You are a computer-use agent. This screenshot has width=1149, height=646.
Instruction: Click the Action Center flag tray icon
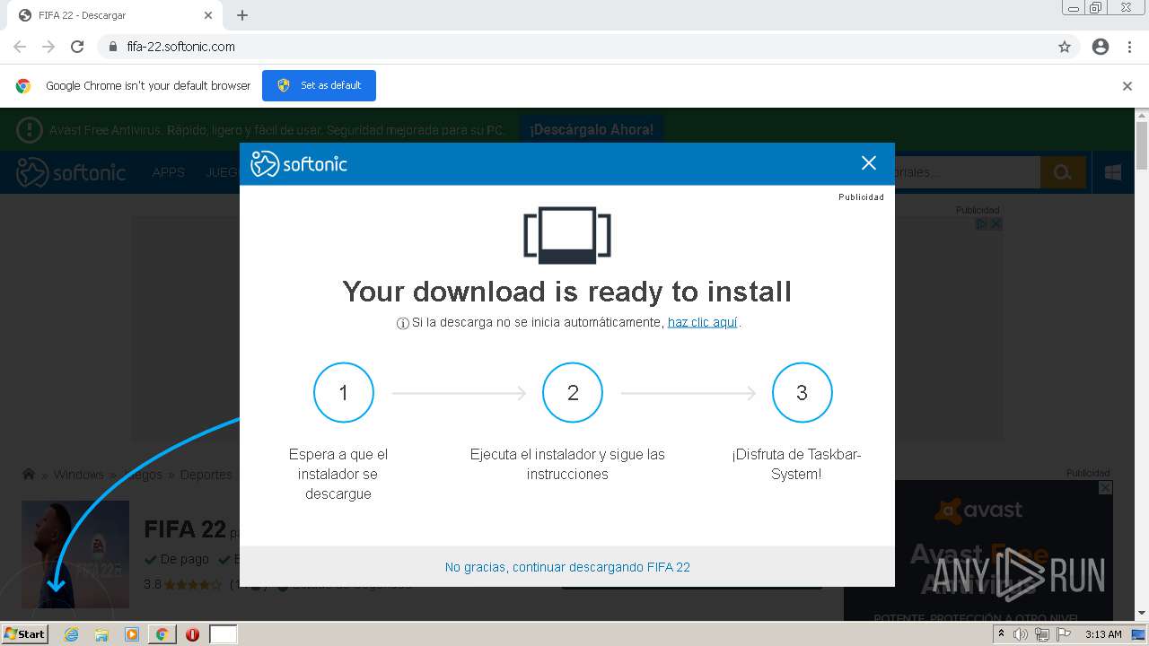coord(1064,634)
